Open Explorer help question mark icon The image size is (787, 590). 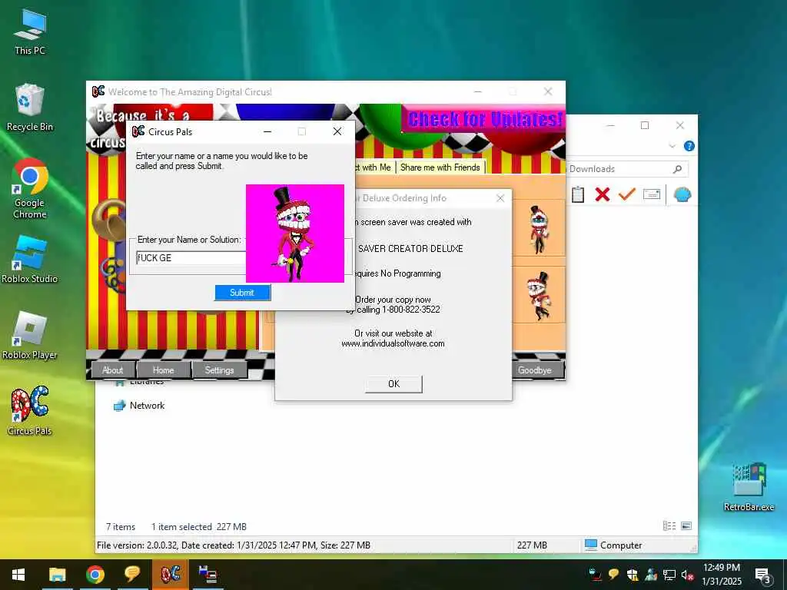(689, 146)
